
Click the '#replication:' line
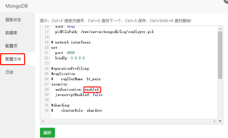click(64, 74)
